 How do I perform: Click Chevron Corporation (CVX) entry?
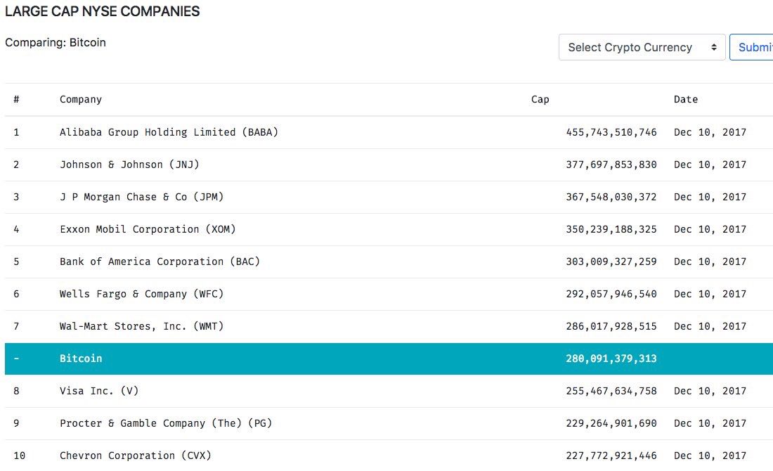pos(135,456)
